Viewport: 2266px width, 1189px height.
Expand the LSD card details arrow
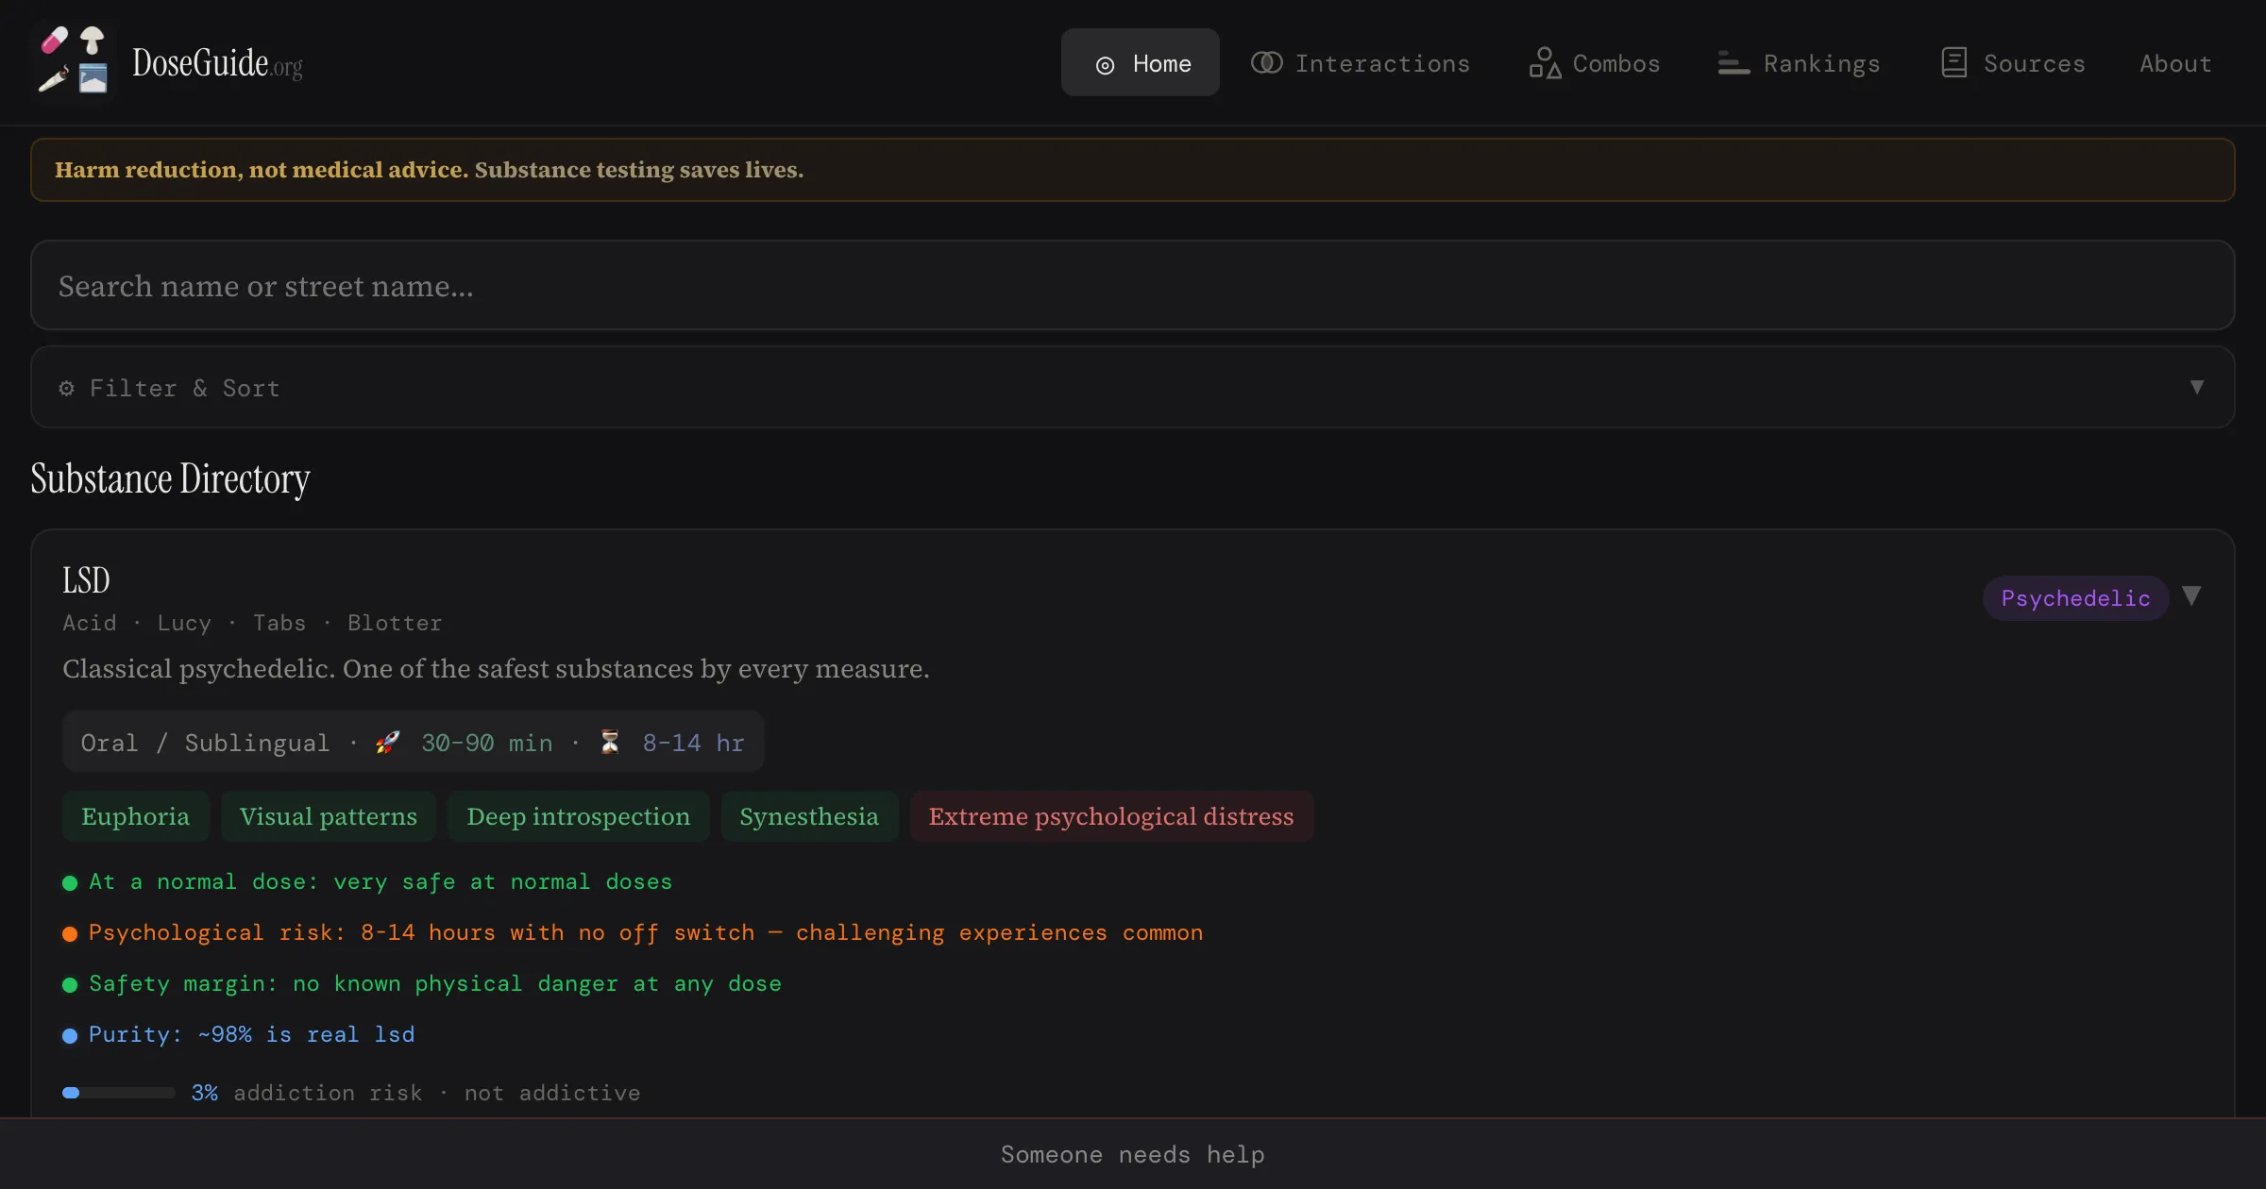[x=2191, y=596]
